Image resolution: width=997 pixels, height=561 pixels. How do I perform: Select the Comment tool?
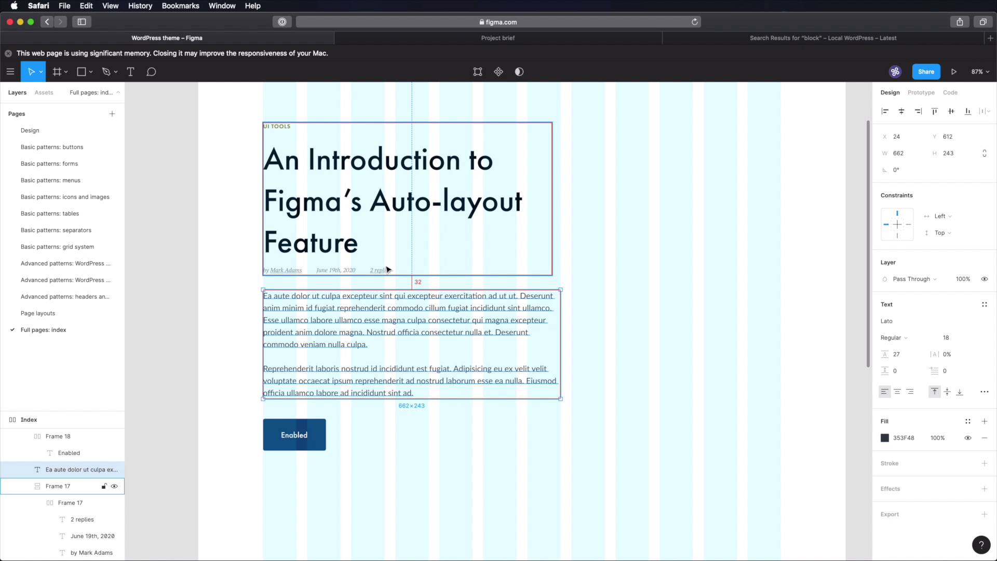point(151,72)
